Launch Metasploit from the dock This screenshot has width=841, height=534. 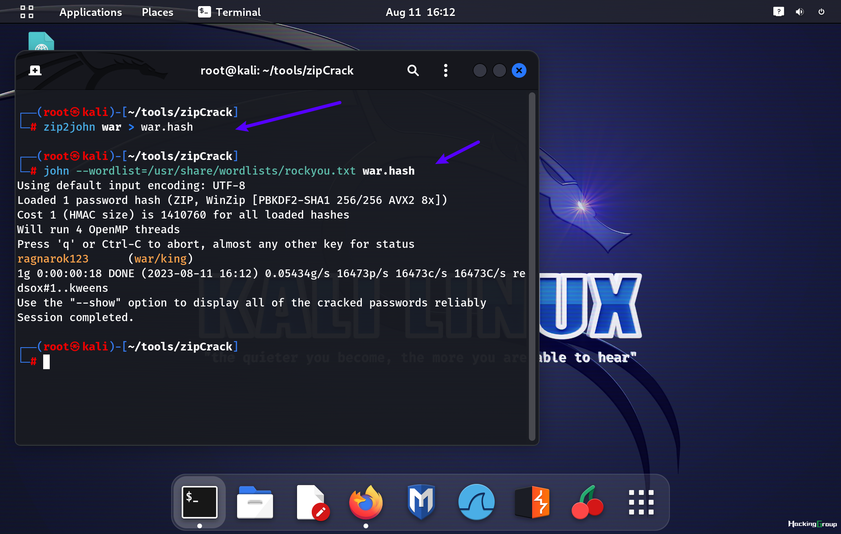tap(421, 502)
